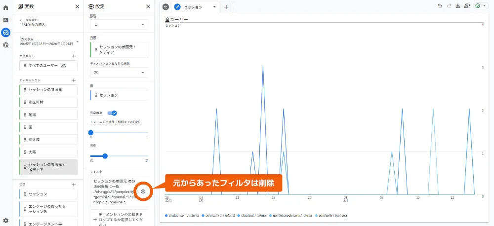This screenshot has height=226, width=494.
Task: Click the sensitivity slider handle
Action: (x=105, y=156)
